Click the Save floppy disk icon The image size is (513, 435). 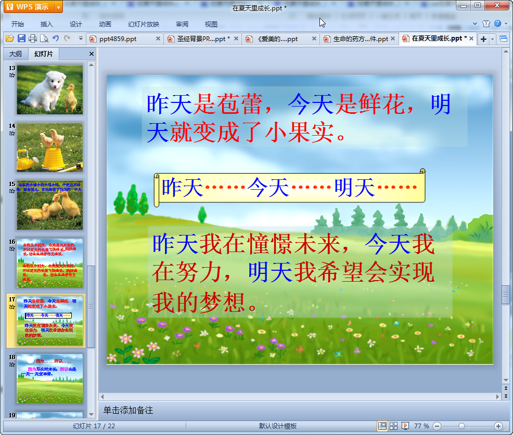tap(22, 38)
